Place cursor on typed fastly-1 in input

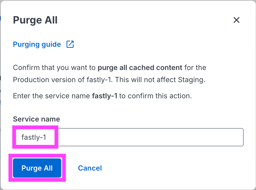click(x=34, y=137)
